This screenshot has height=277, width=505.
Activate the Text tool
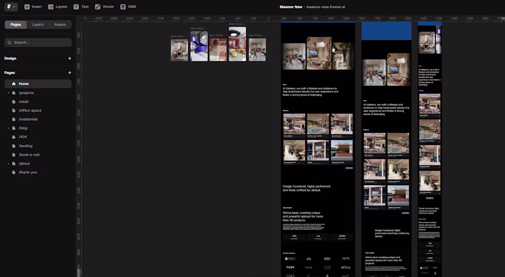[x=76, y=6]
